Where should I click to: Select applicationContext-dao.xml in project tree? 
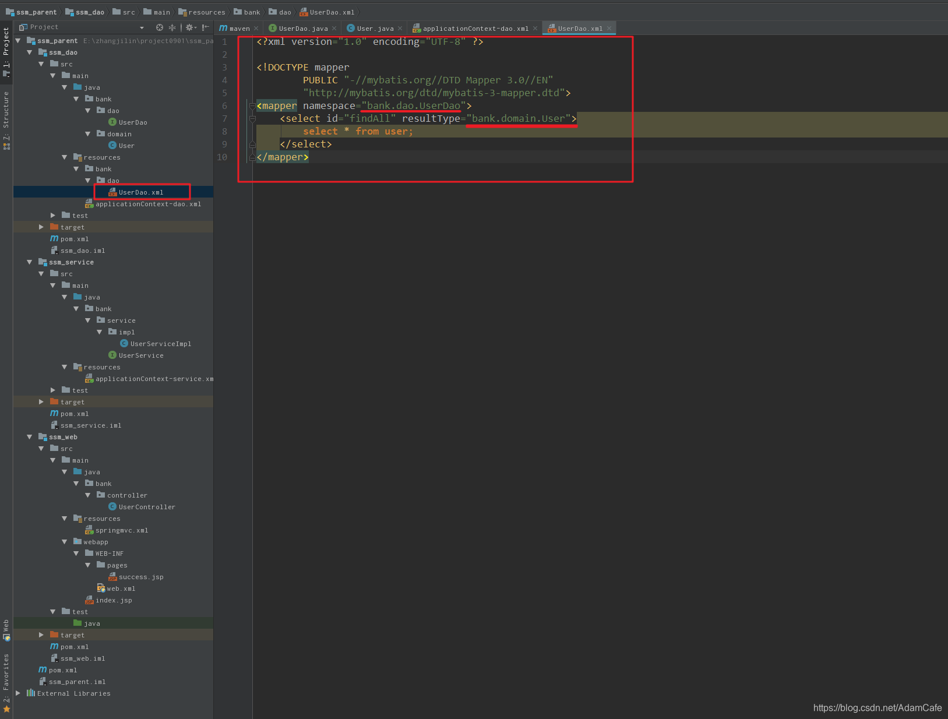pyautogui.click(x=149, y=204)
